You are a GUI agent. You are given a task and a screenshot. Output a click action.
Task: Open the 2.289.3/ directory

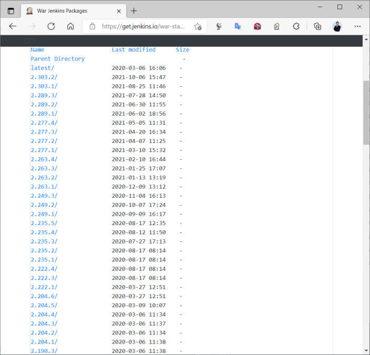tap(44, 95)
